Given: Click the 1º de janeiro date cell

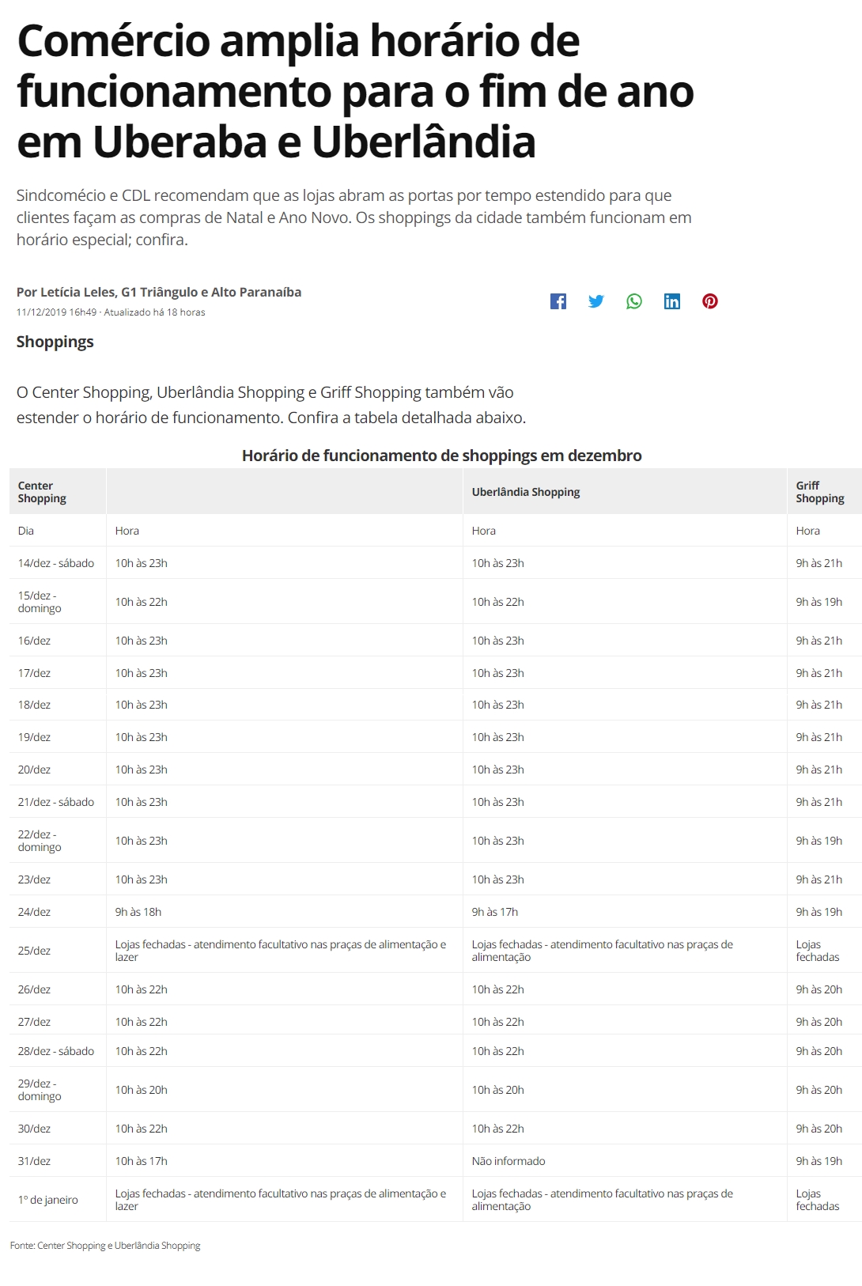Looking at the screenshot, I should (48, 1200).
